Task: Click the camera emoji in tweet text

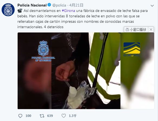Action: click(20, 11)
